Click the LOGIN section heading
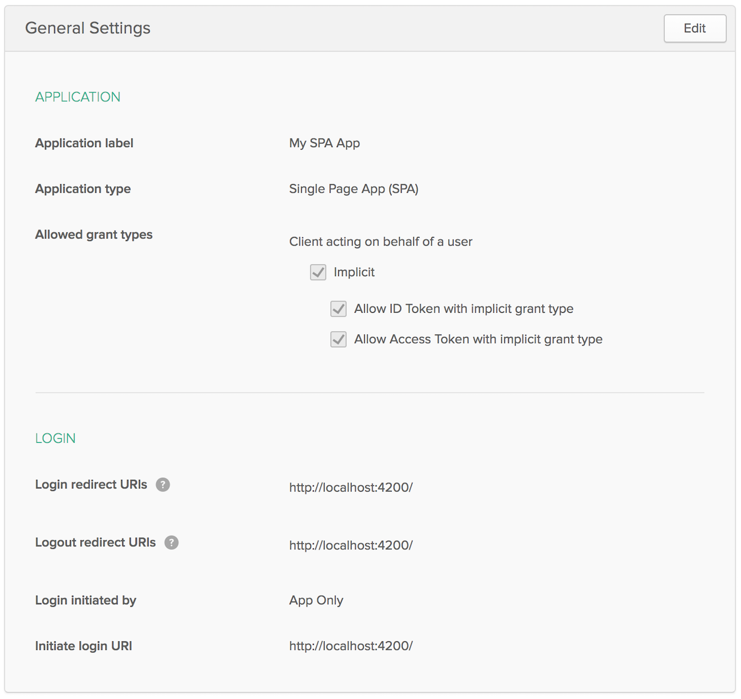The height and width of the screenshot is (699, 741). (x=56, y=439)
